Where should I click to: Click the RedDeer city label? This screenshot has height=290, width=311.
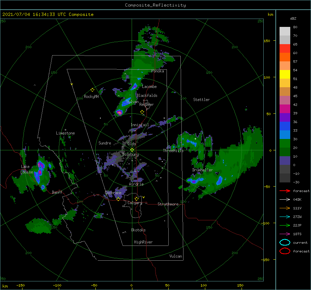(x=147, y=104)
